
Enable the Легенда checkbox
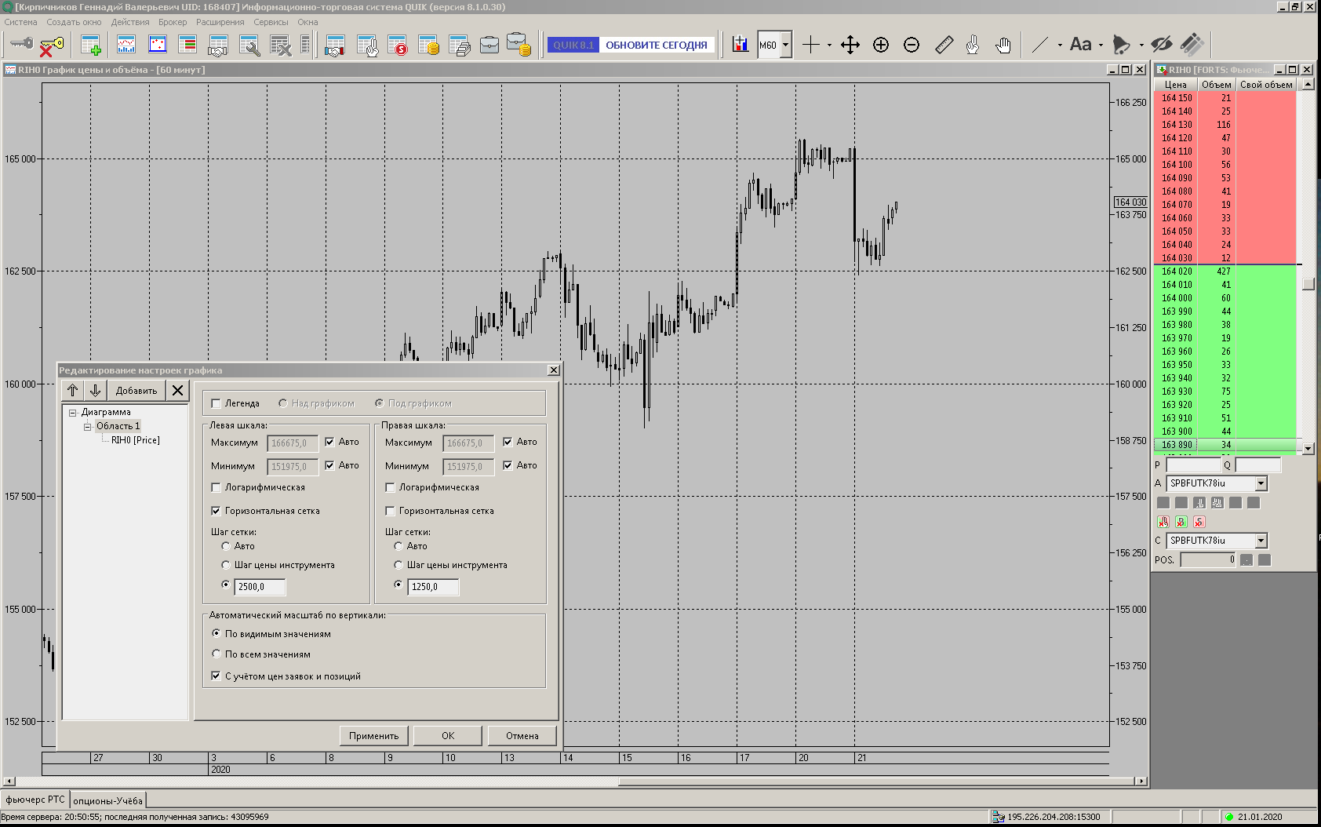[216, 403]
